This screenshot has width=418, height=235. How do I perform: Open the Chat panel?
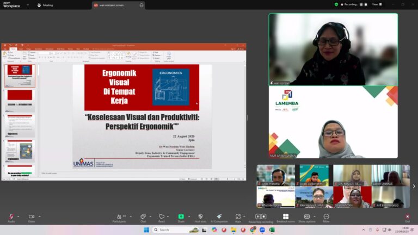point(143,217)
